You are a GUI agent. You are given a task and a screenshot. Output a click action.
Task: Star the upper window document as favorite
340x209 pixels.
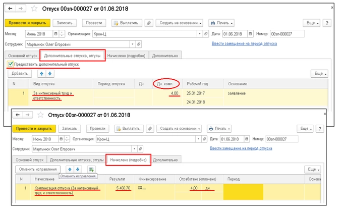click(34, 9)
